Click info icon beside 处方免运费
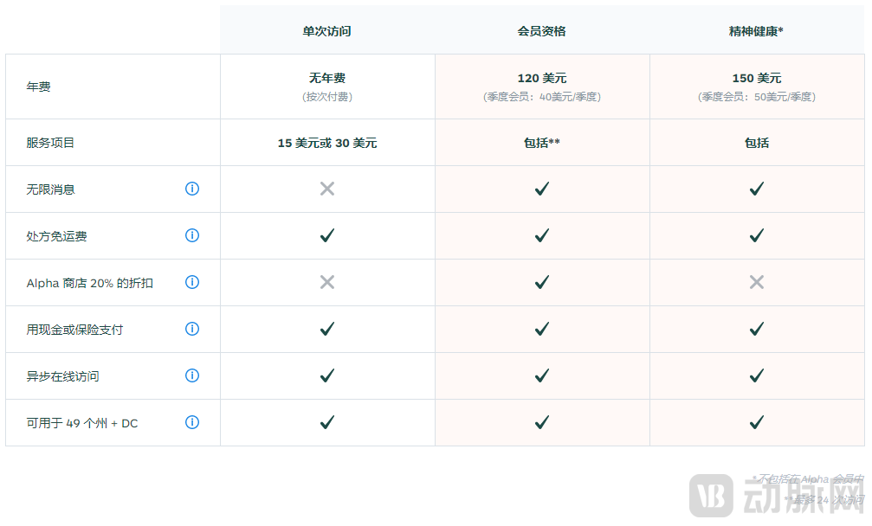872x526 pixels. [x=192, y=235]
